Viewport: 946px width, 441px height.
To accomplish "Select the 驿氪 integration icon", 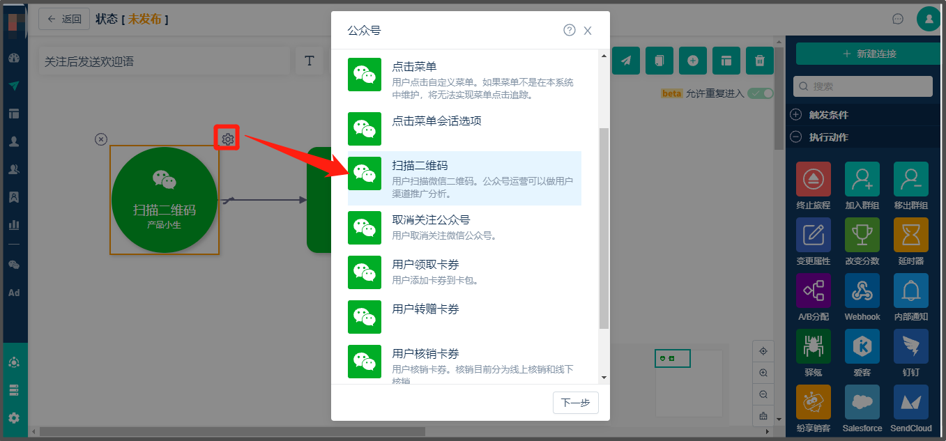I will [814, 346].
